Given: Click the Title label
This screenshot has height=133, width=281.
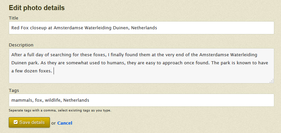Looking at the screenshot, I should (13, 18).
